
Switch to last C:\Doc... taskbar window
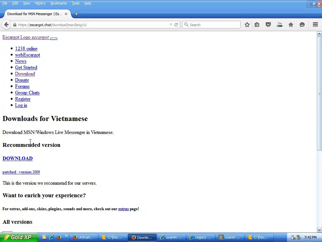coord(259,237)
